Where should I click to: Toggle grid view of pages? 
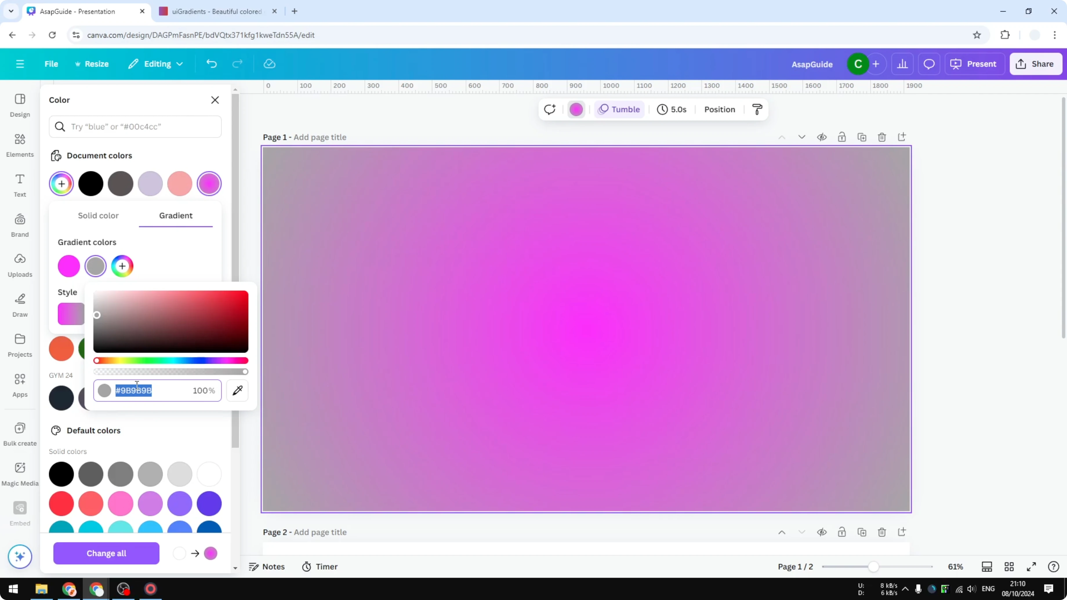click(1009, 566)
